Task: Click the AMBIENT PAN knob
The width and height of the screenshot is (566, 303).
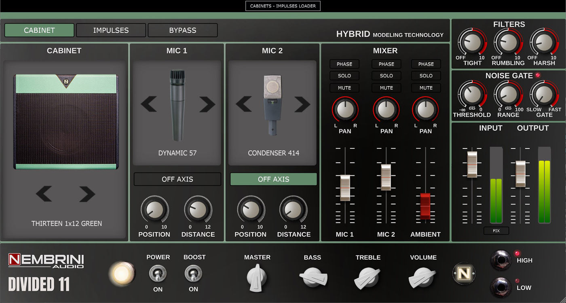Action: [x=425, y=110]
